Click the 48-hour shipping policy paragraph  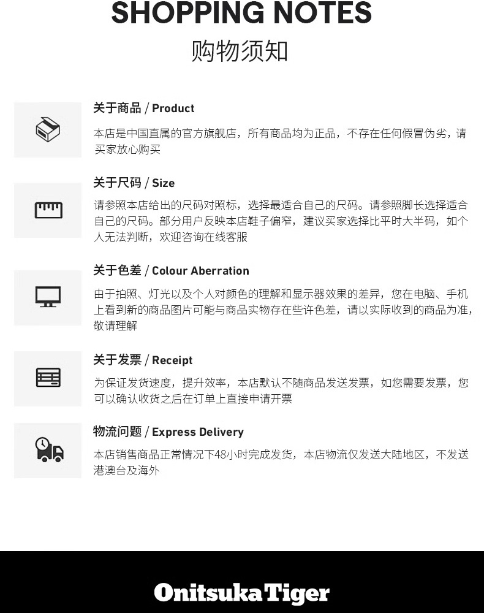coord(281,462)
